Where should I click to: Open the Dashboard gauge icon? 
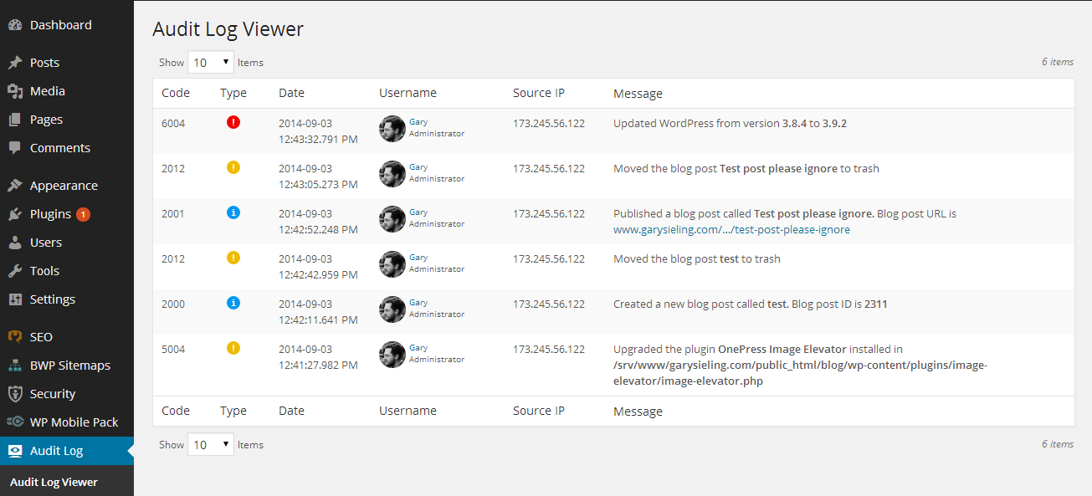click(15, 25)
